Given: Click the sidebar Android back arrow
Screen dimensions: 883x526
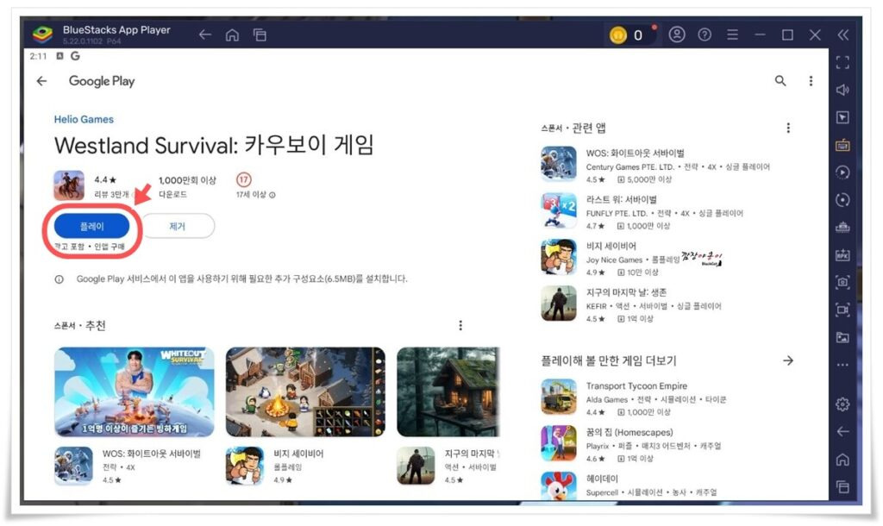Looking at the screenshot, I should tap(842, 431).
